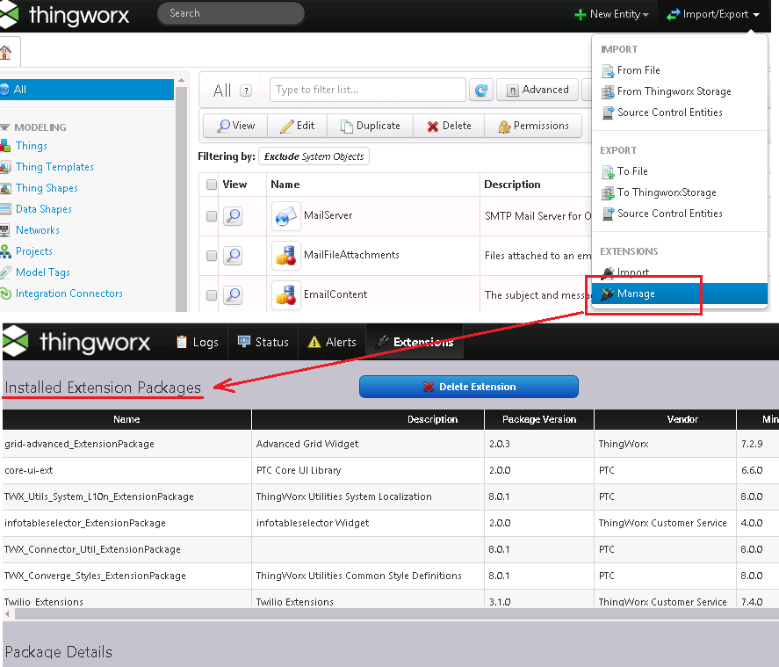
Task: Click the Status monitor icon
Action: (x=244, y=342)
